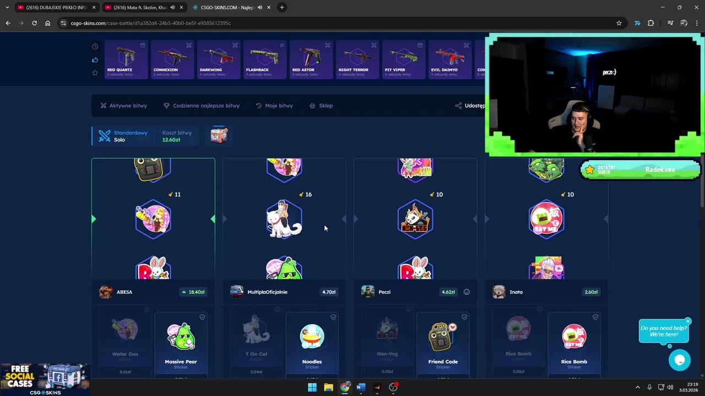Screen dimensions: 705x396
Task: Open taskbar volume control
Action: coord(670,387)
